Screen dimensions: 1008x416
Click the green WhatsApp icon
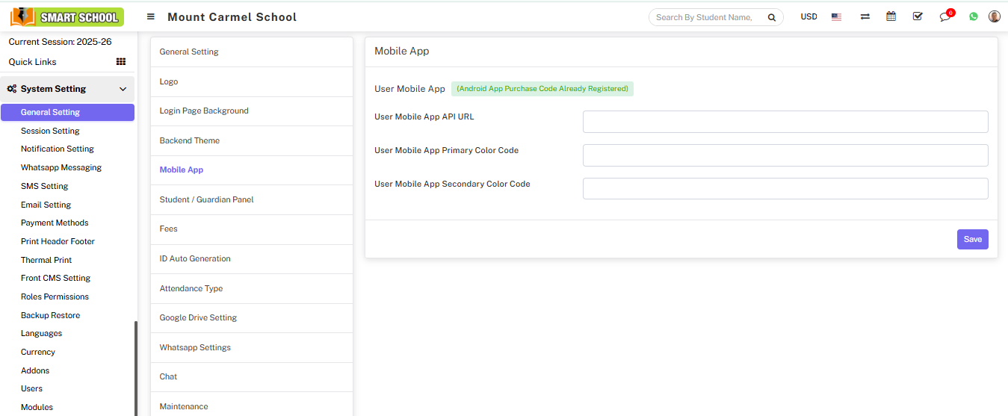point(973,16)
